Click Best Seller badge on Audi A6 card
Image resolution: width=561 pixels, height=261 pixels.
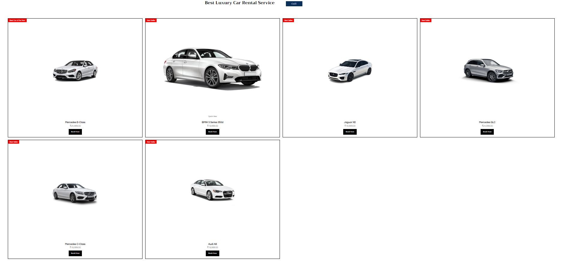coord(151,142)
